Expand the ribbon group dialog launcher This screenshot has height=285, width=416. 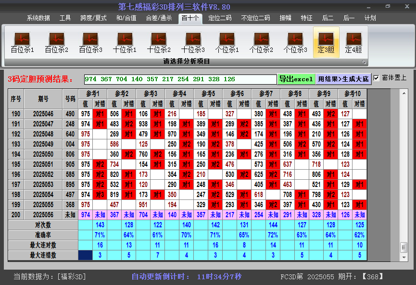[x=364, y=62]
